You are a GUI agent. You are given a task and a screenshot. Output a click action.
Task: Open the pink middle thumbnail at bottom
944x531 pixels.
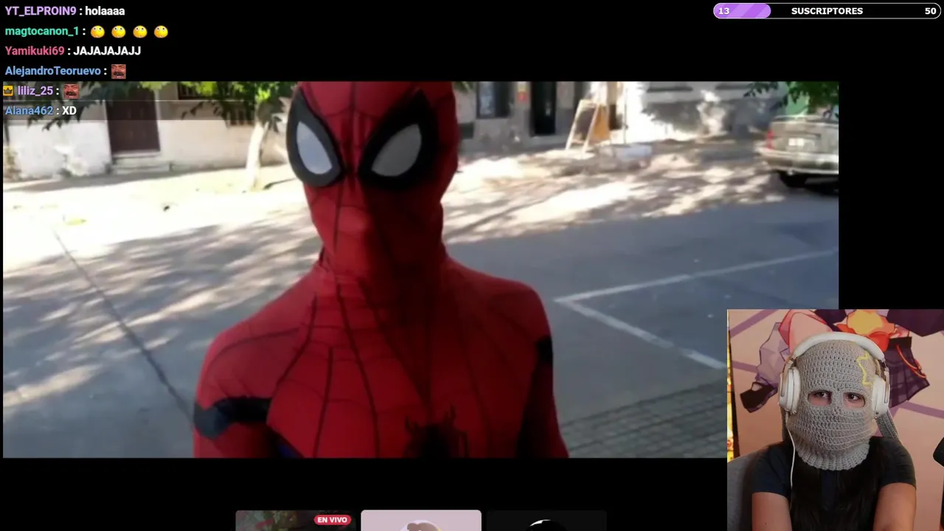point(421,521)
